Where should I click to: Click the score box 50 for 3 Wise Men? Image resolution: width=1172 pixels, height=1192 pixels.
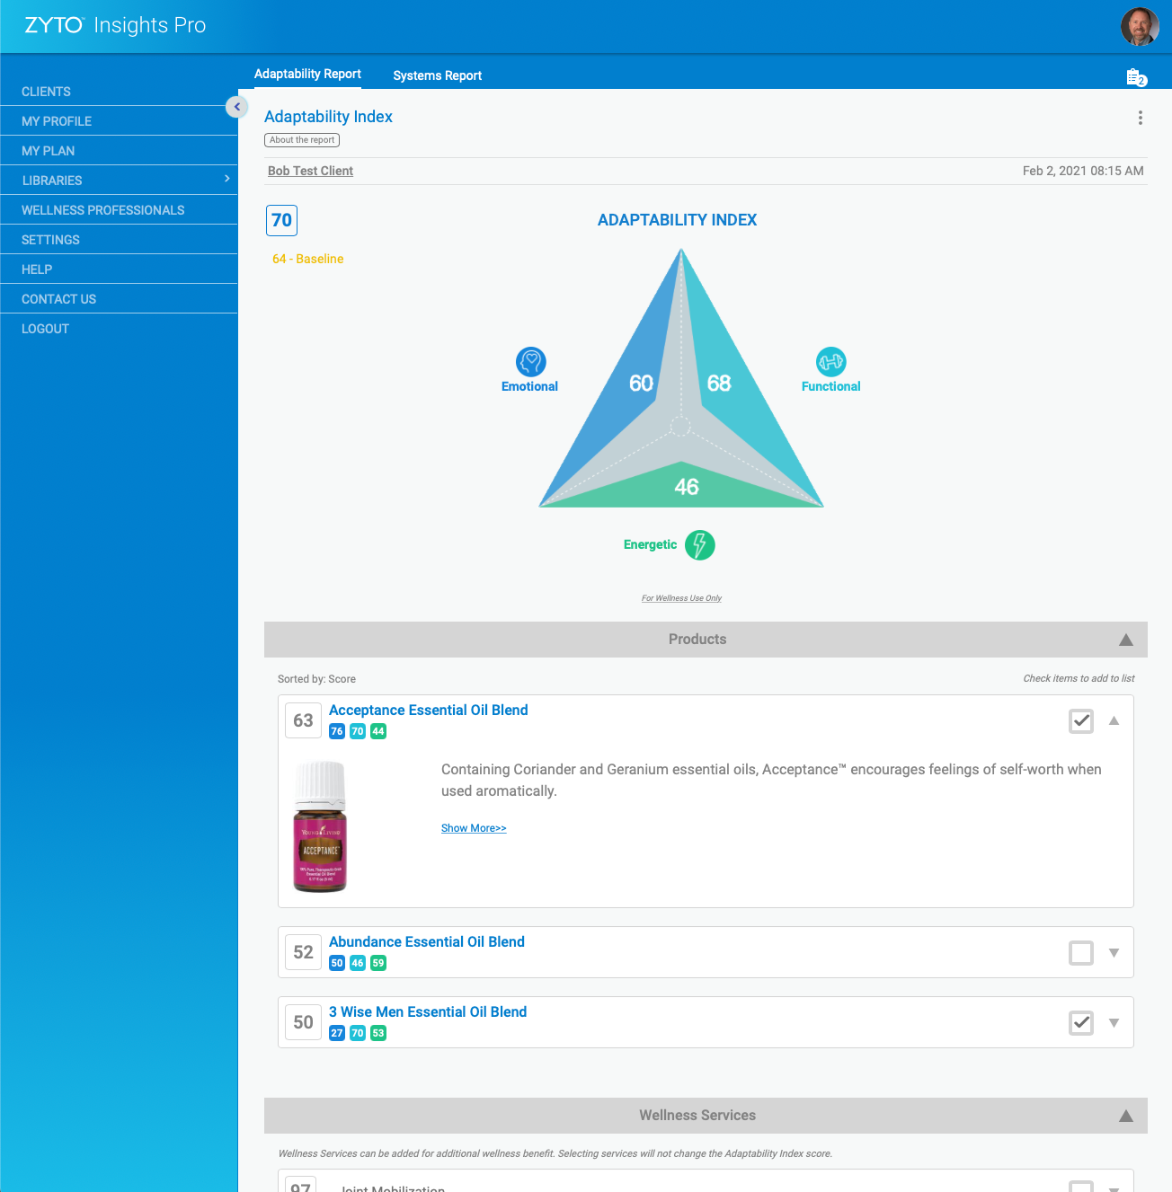[303, 1022]
